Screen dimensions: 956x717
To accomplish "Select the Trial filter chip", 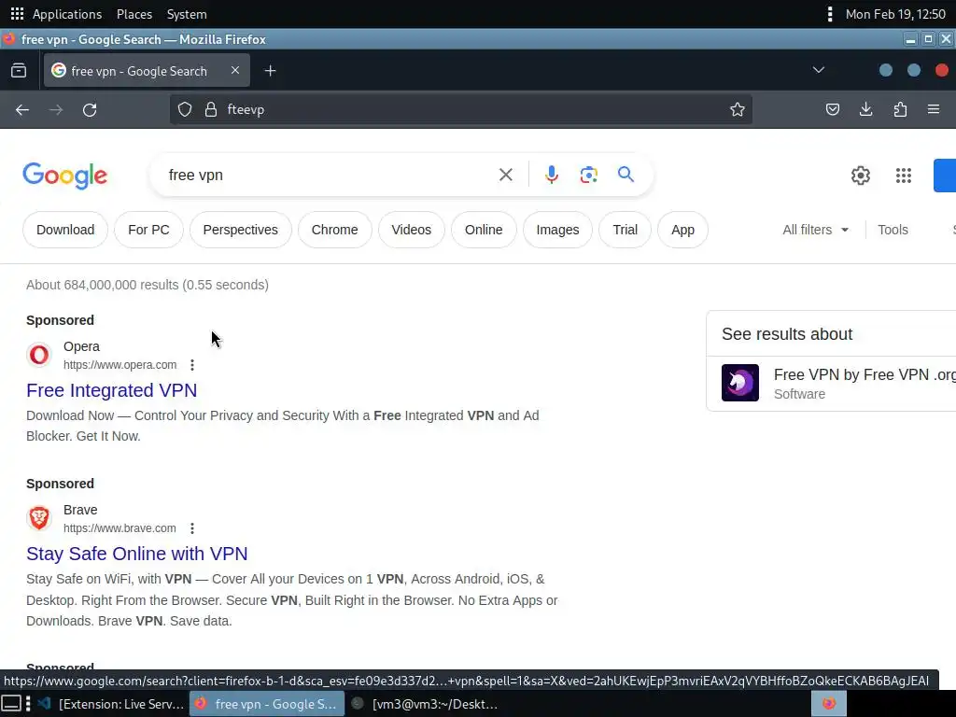I will click(x=625, y=230).
